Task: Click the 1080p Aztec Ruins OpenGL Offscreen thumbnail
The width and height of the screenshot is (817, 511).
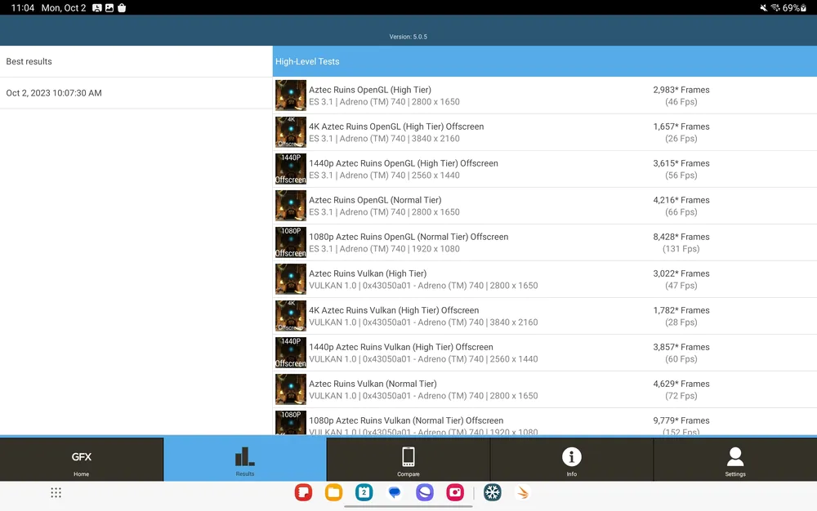Action: [291, 242]
